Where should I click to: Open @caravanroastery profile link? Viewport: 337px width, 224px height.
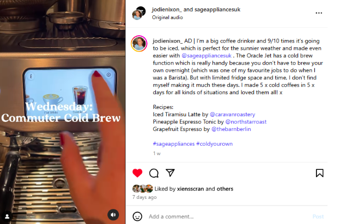click(232, 114)
